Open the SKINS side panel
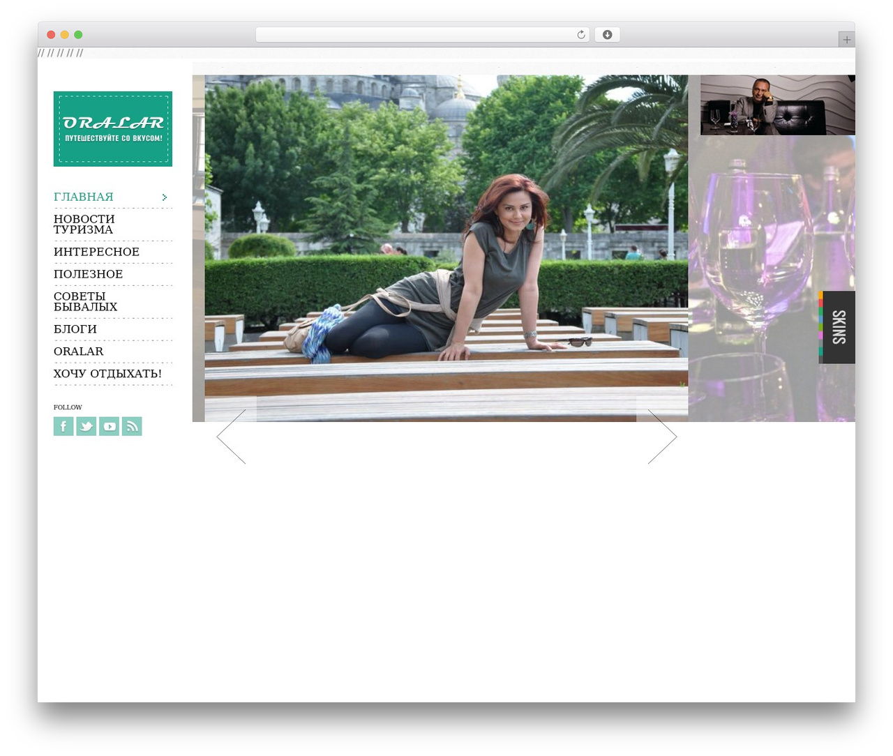Image resolution: width=893 pixels, height=756 pixels. point(837,327)
